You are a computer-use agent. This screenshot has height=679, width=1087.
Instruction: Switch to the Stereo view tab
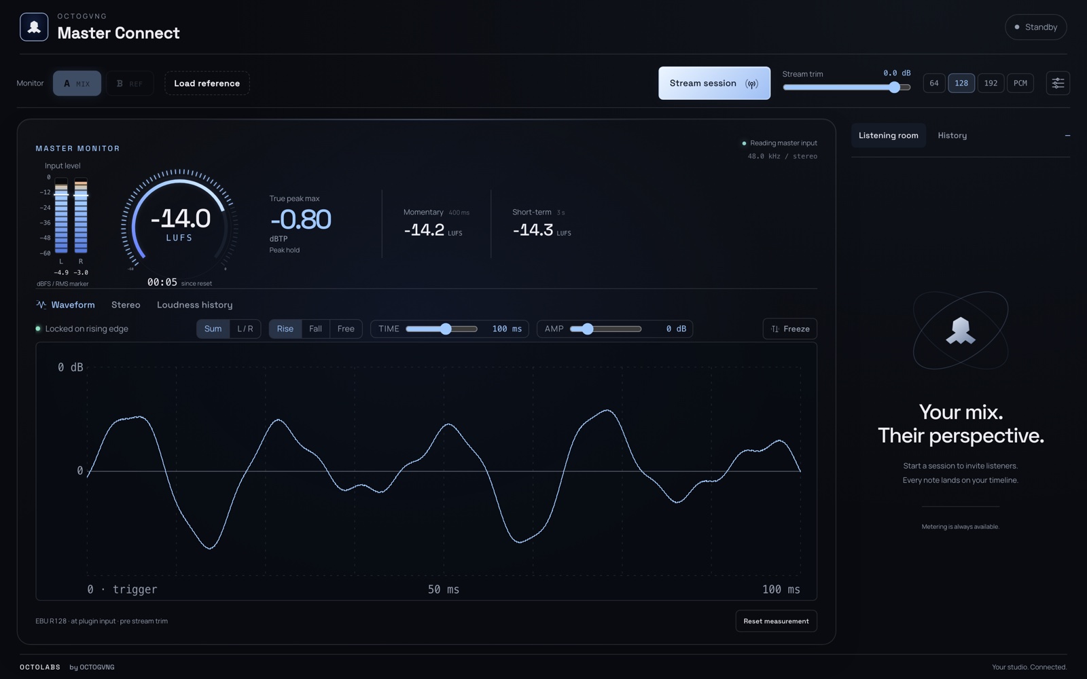tap(126, 305)
